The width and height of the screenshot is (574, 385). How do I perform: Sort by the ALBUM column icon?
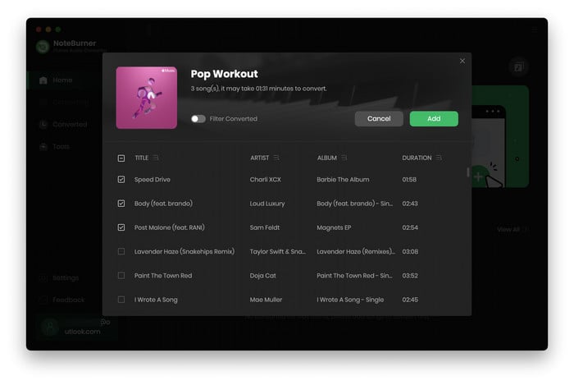click(344, 158)
